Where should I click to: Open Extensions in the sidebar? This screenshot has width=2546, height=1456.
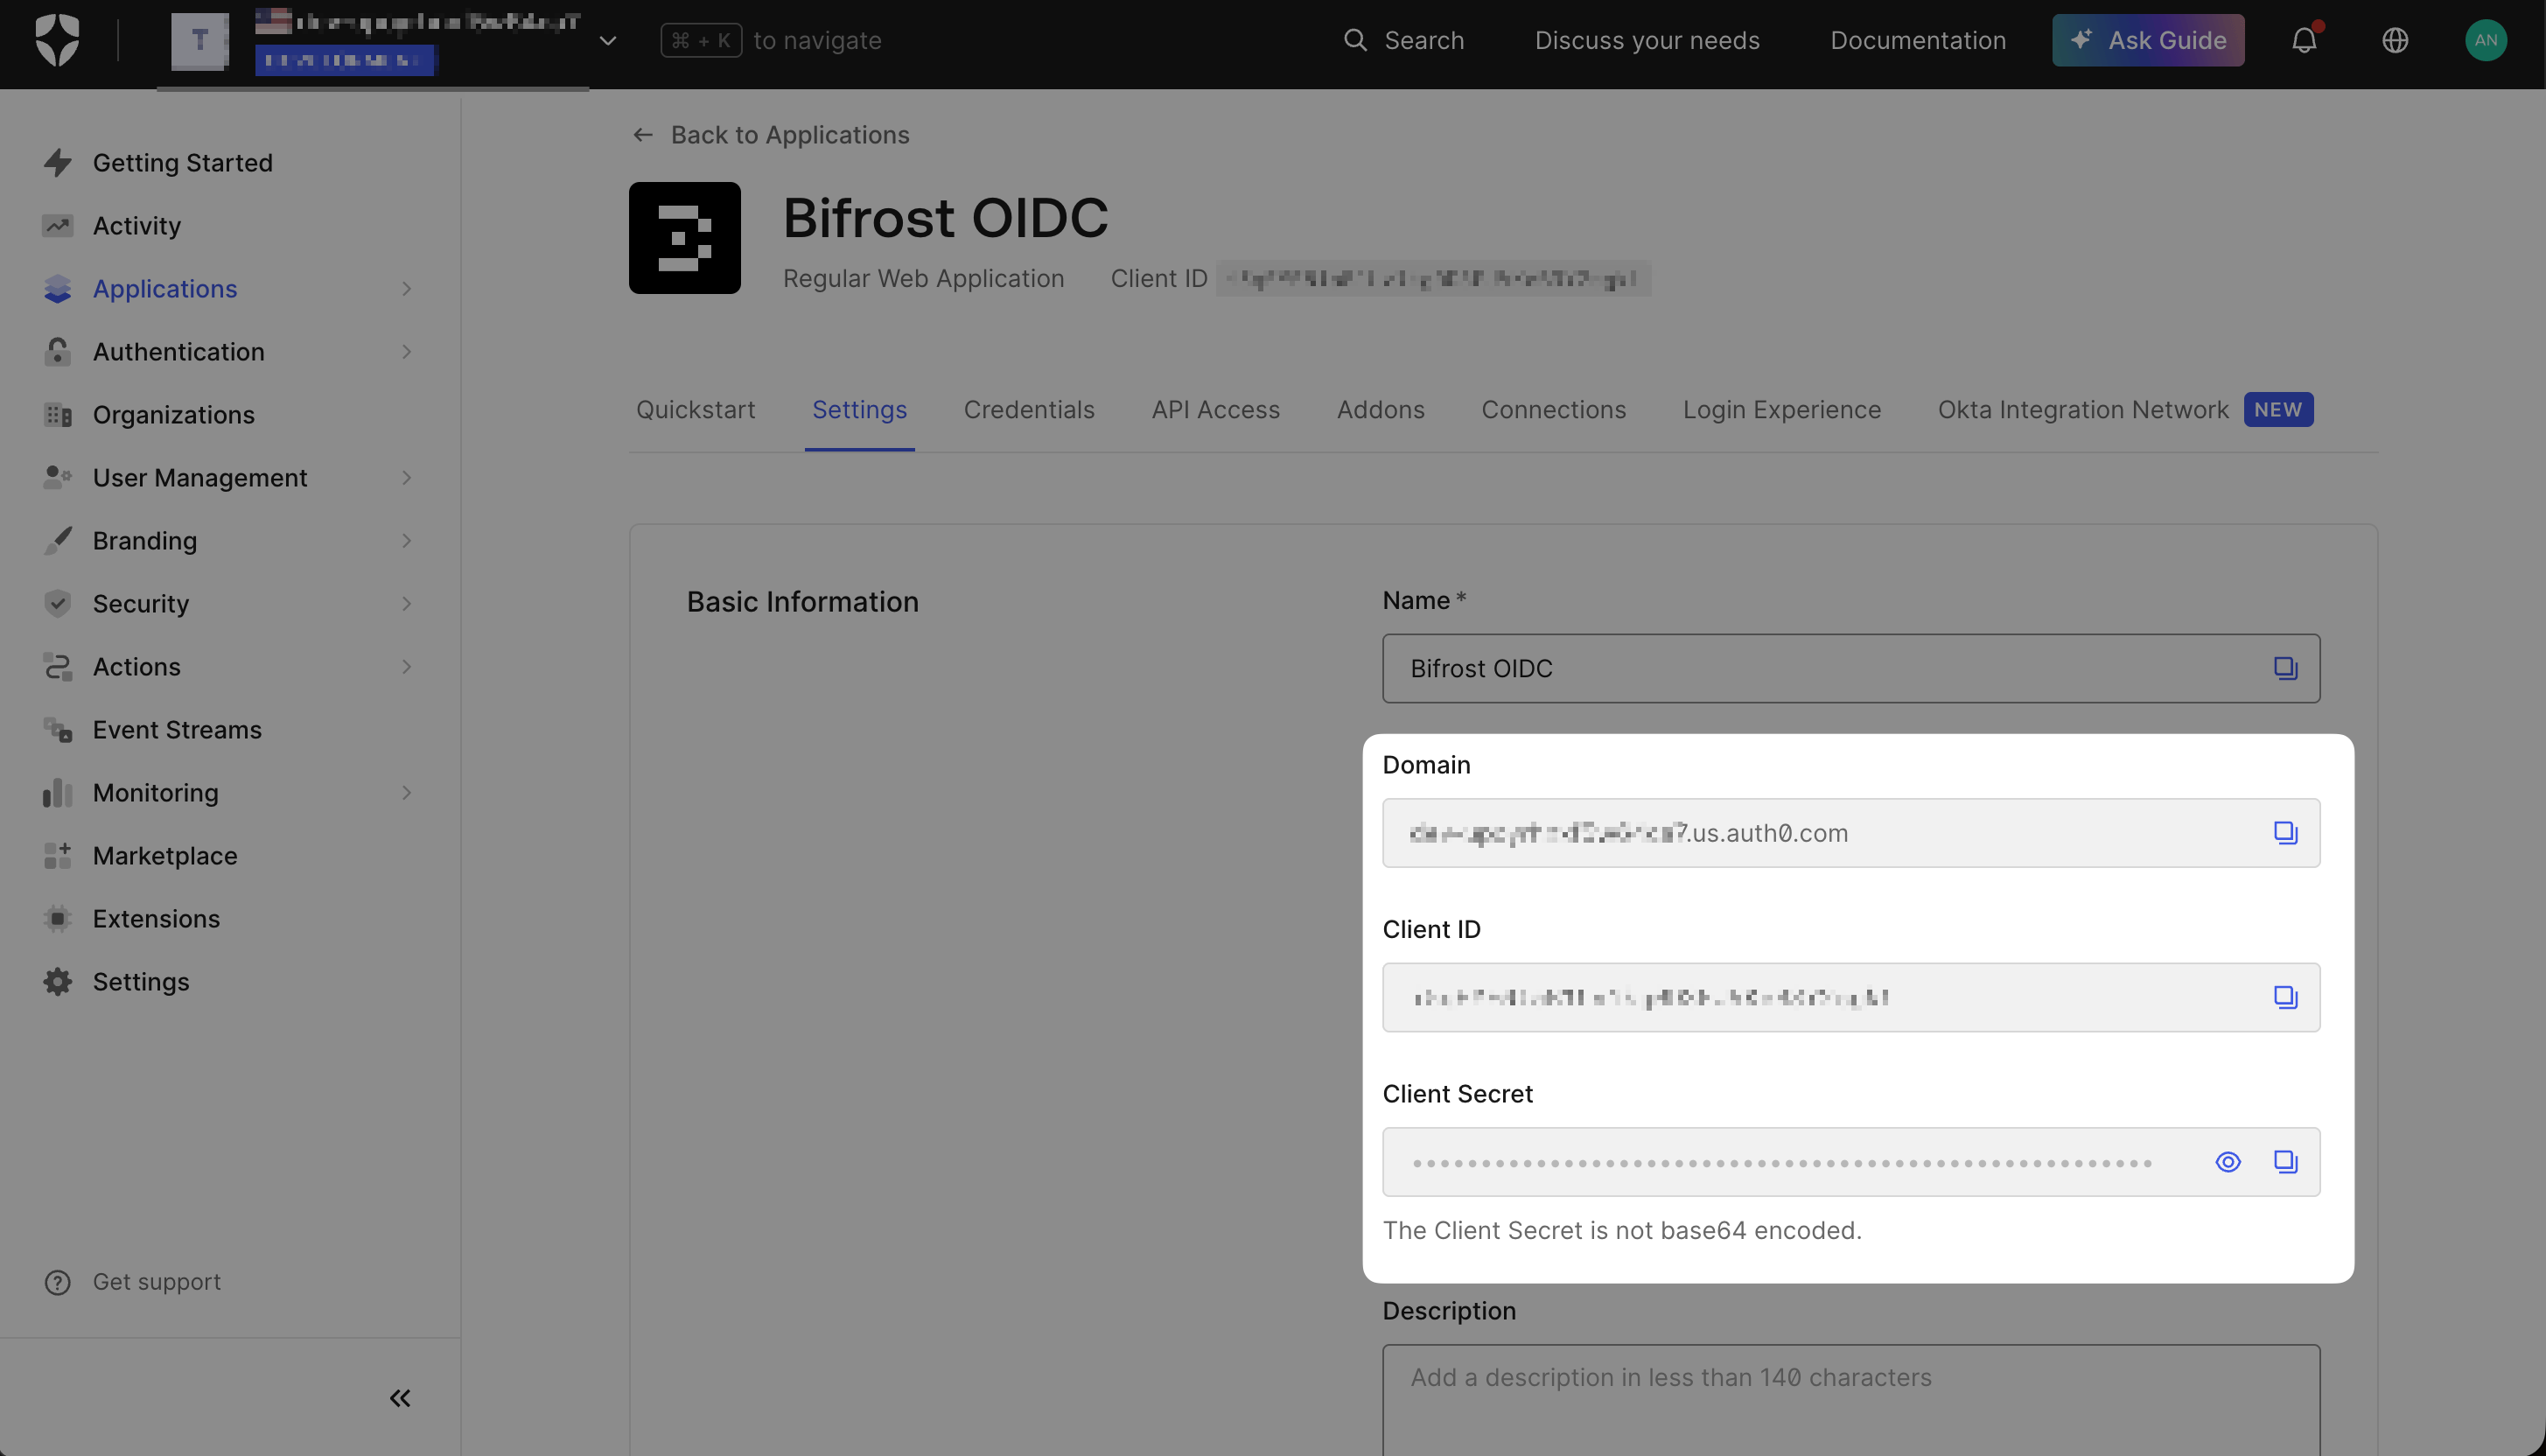pos(157,918)
